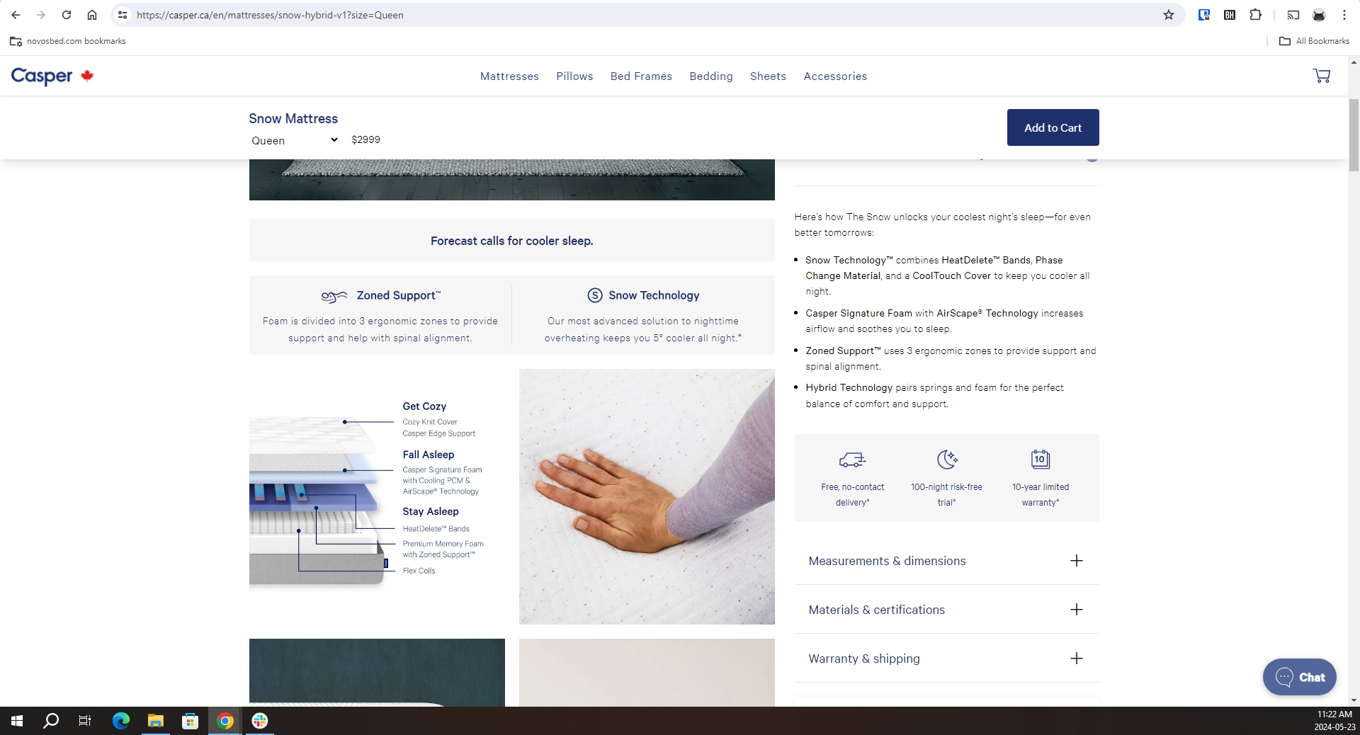Launch Microsoft Edge from taskbar
Viewport: 1360px width, 735px height.
click(121, 721)
